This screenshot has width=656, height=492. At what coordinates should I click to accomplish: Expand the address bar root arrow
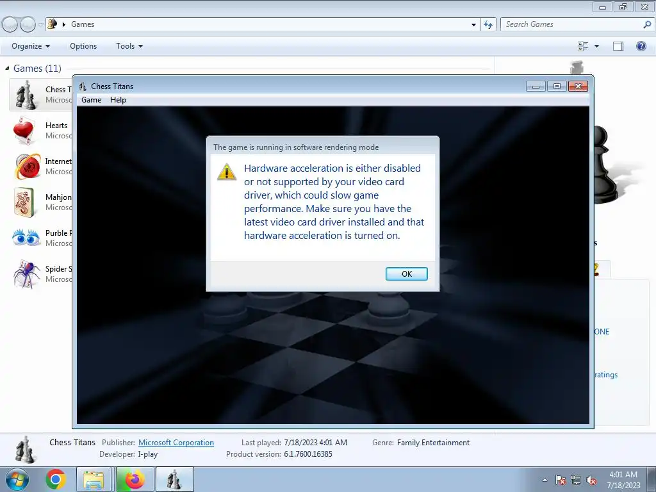click(63, 24)
